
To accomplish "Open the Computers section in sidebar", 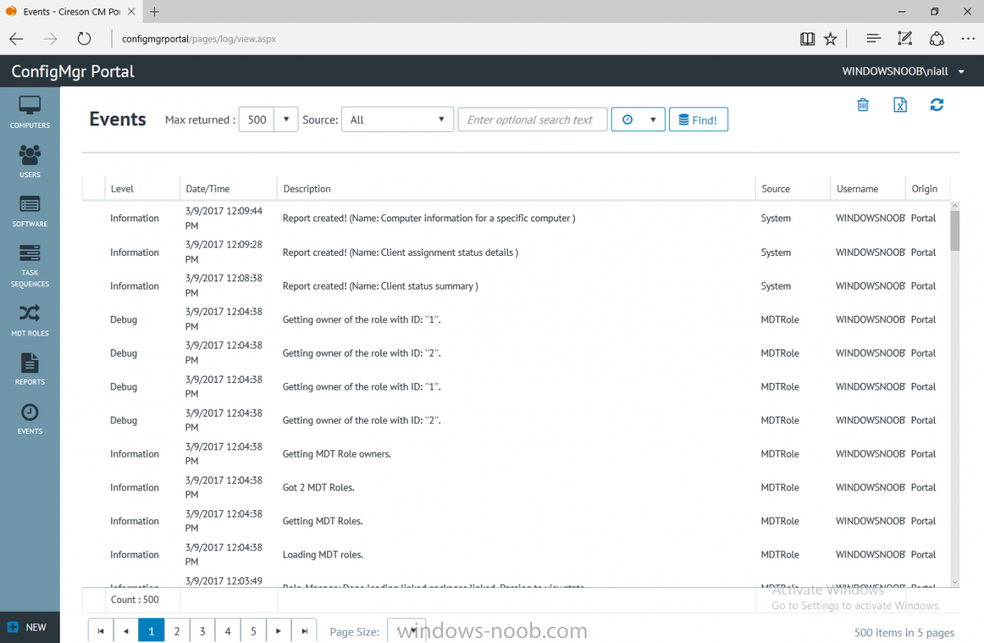I will (x=30, y=112).
